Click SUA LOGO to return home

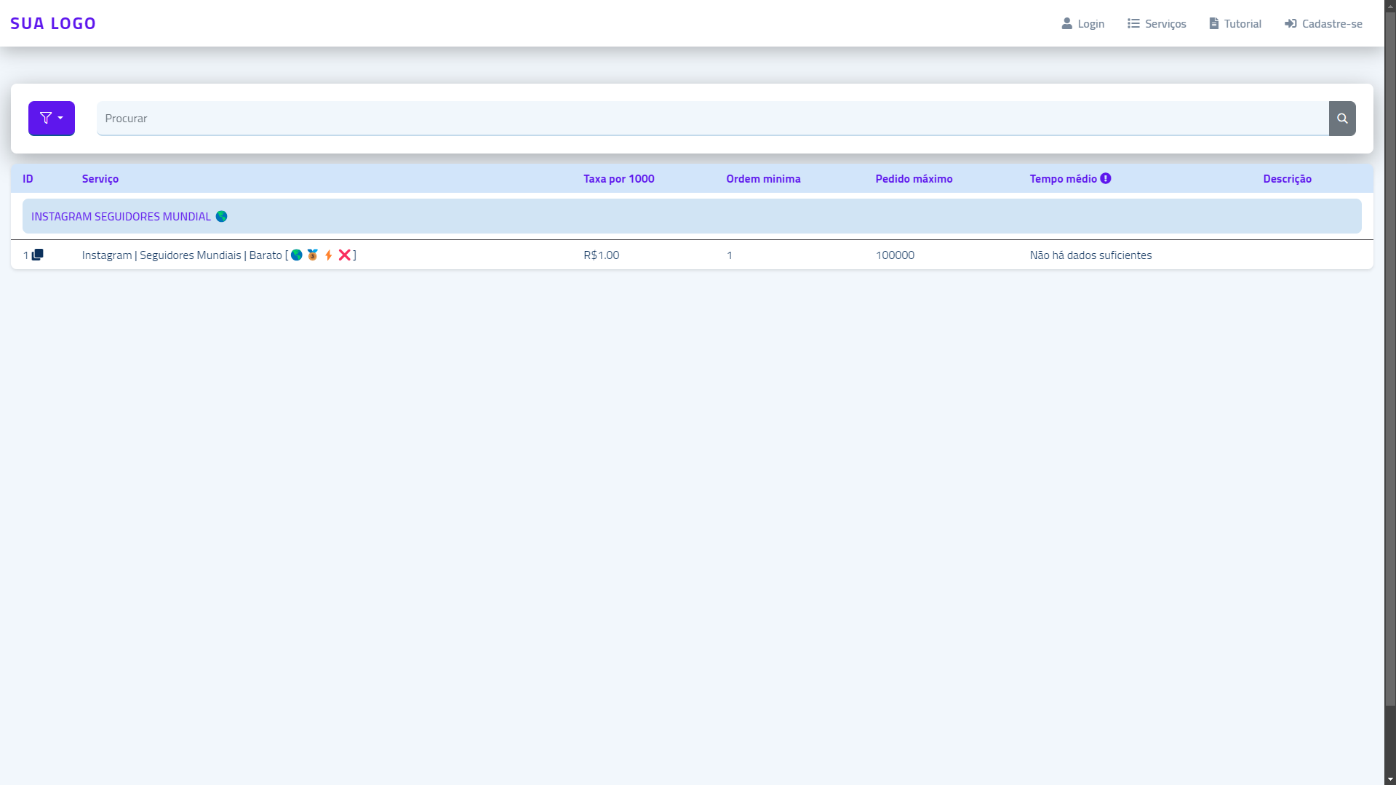53,23
